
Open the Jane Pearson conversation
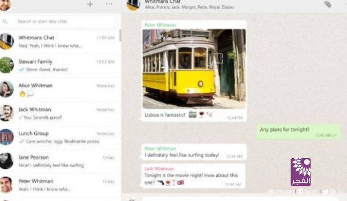pyautogui.click(x=60, y=161)
